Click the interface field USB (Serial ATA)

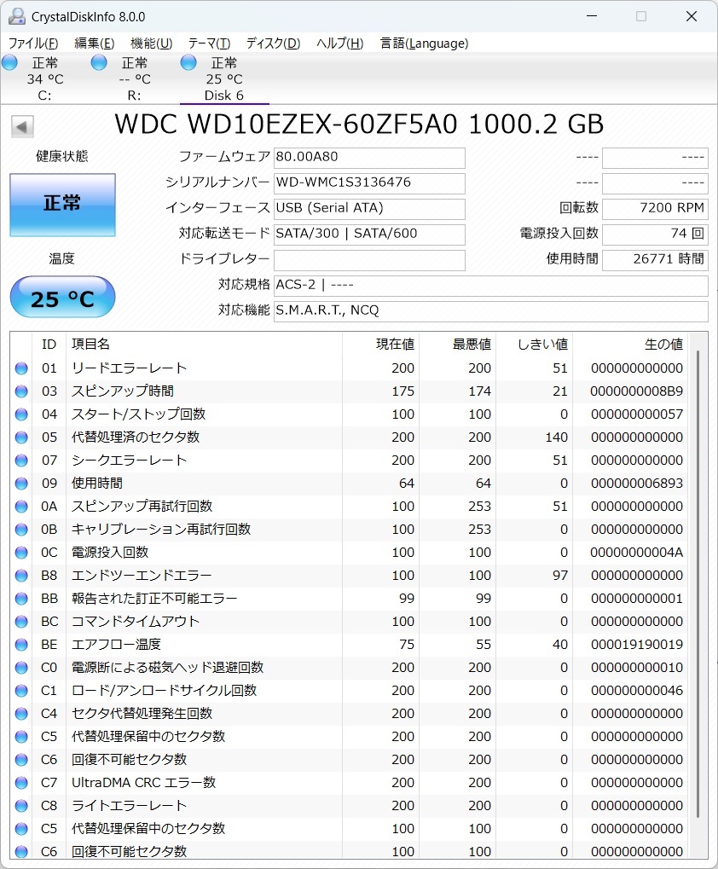[x=369, y=208]
